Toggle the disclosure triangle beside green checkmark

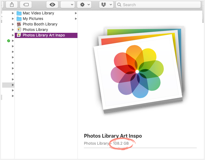[13, 41]
